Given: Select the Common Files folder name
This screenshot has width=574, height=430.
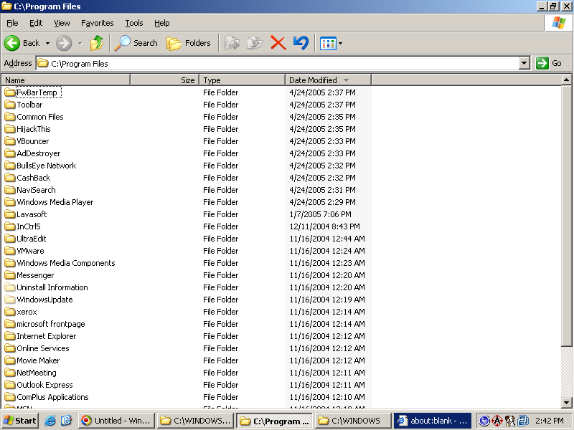Looking at the screenshot, I should (x=40, y=117).
